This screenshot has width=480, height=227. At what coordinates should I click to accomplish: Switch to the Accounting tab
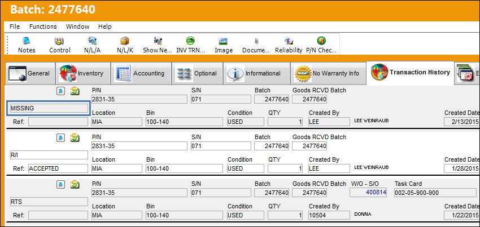(x=141, y=74)
